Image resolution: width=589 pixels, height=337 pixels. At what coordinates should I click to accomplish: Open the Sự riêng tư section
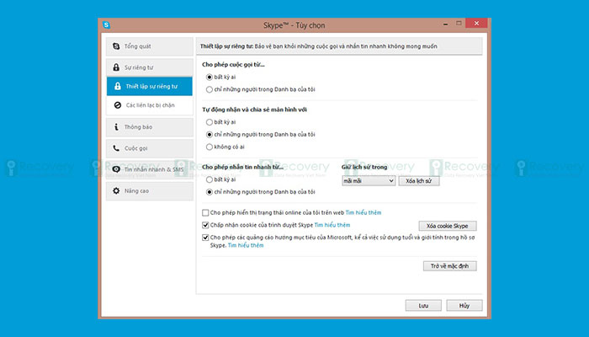pos(150,67)
